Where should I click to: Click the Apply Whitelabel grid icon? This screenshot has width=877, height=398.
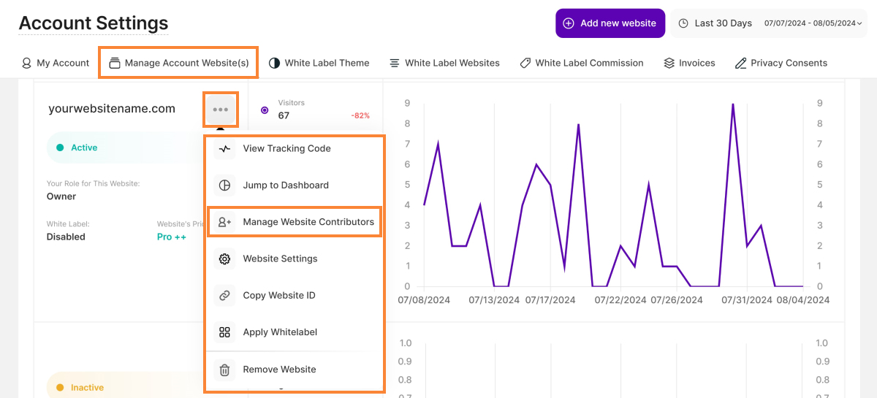point(225,332)
